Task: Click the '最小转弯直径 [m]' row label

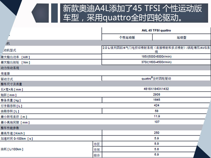Action: [x=14, y=117]
